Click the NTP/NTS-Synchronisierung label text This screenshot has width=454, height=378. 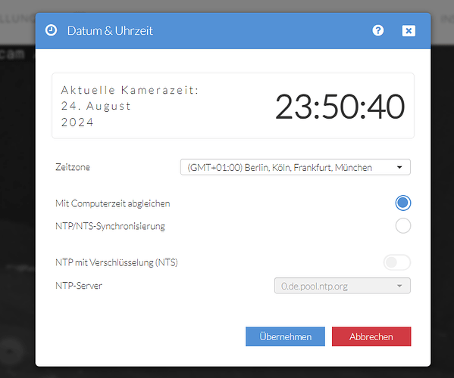click(110, 226)
